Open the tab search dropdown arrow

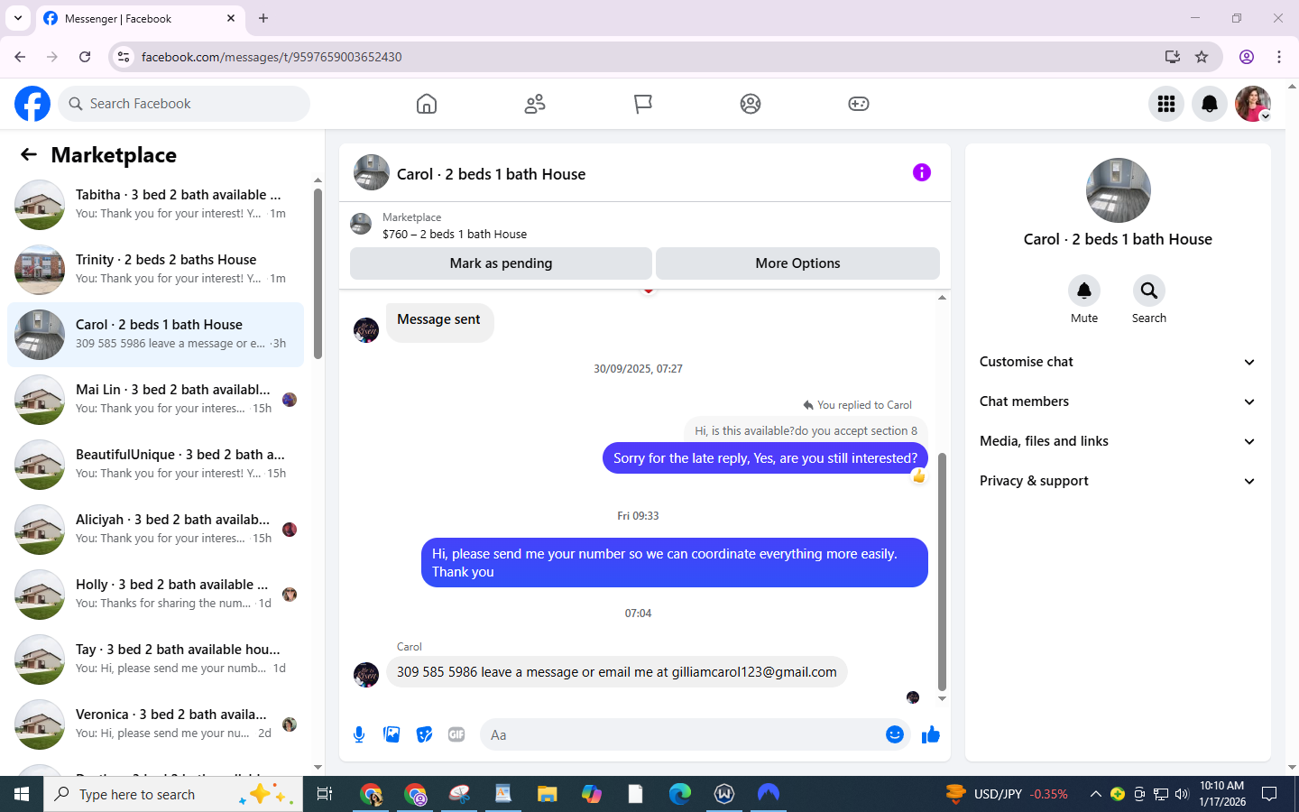(x=17, y=18)
